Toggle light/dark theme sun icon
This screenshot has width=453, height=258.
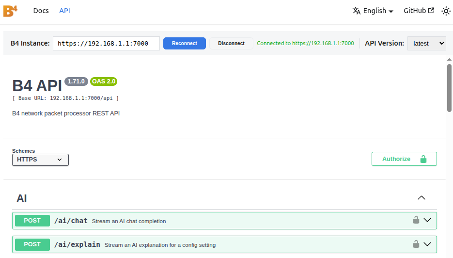(446, 11)
